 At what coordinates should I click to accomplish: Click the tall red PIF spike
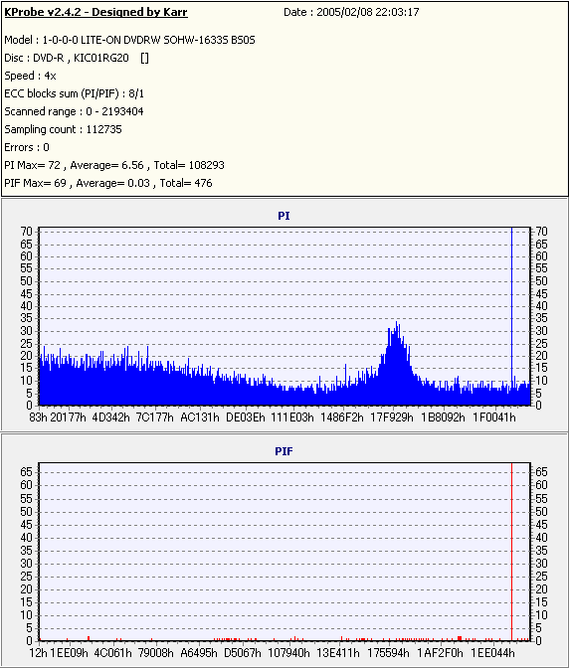click(x=512, y=552)
